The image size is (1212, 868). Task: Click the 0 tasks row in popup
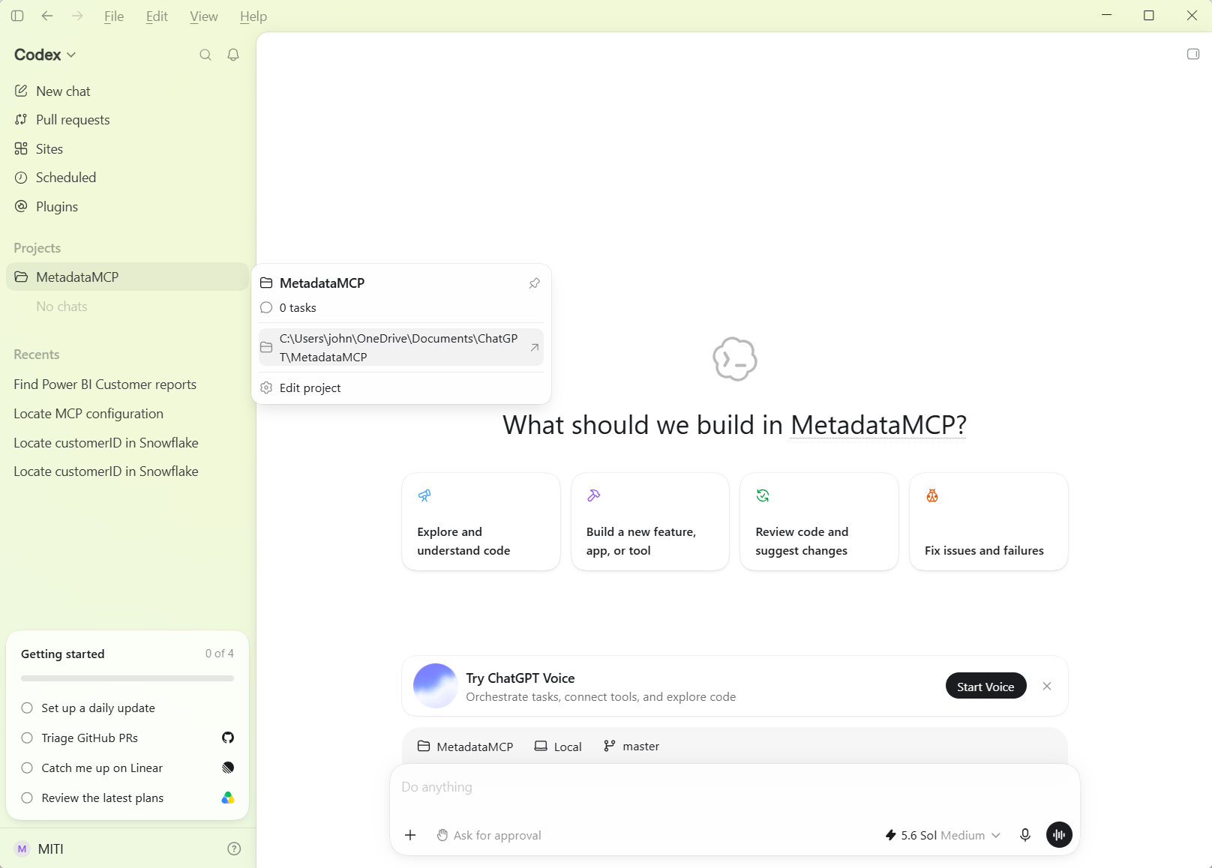[401, 307]
